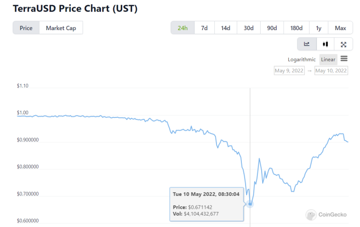Switch to candlestick chart icon
360x227 pixels.
(325, 44)
